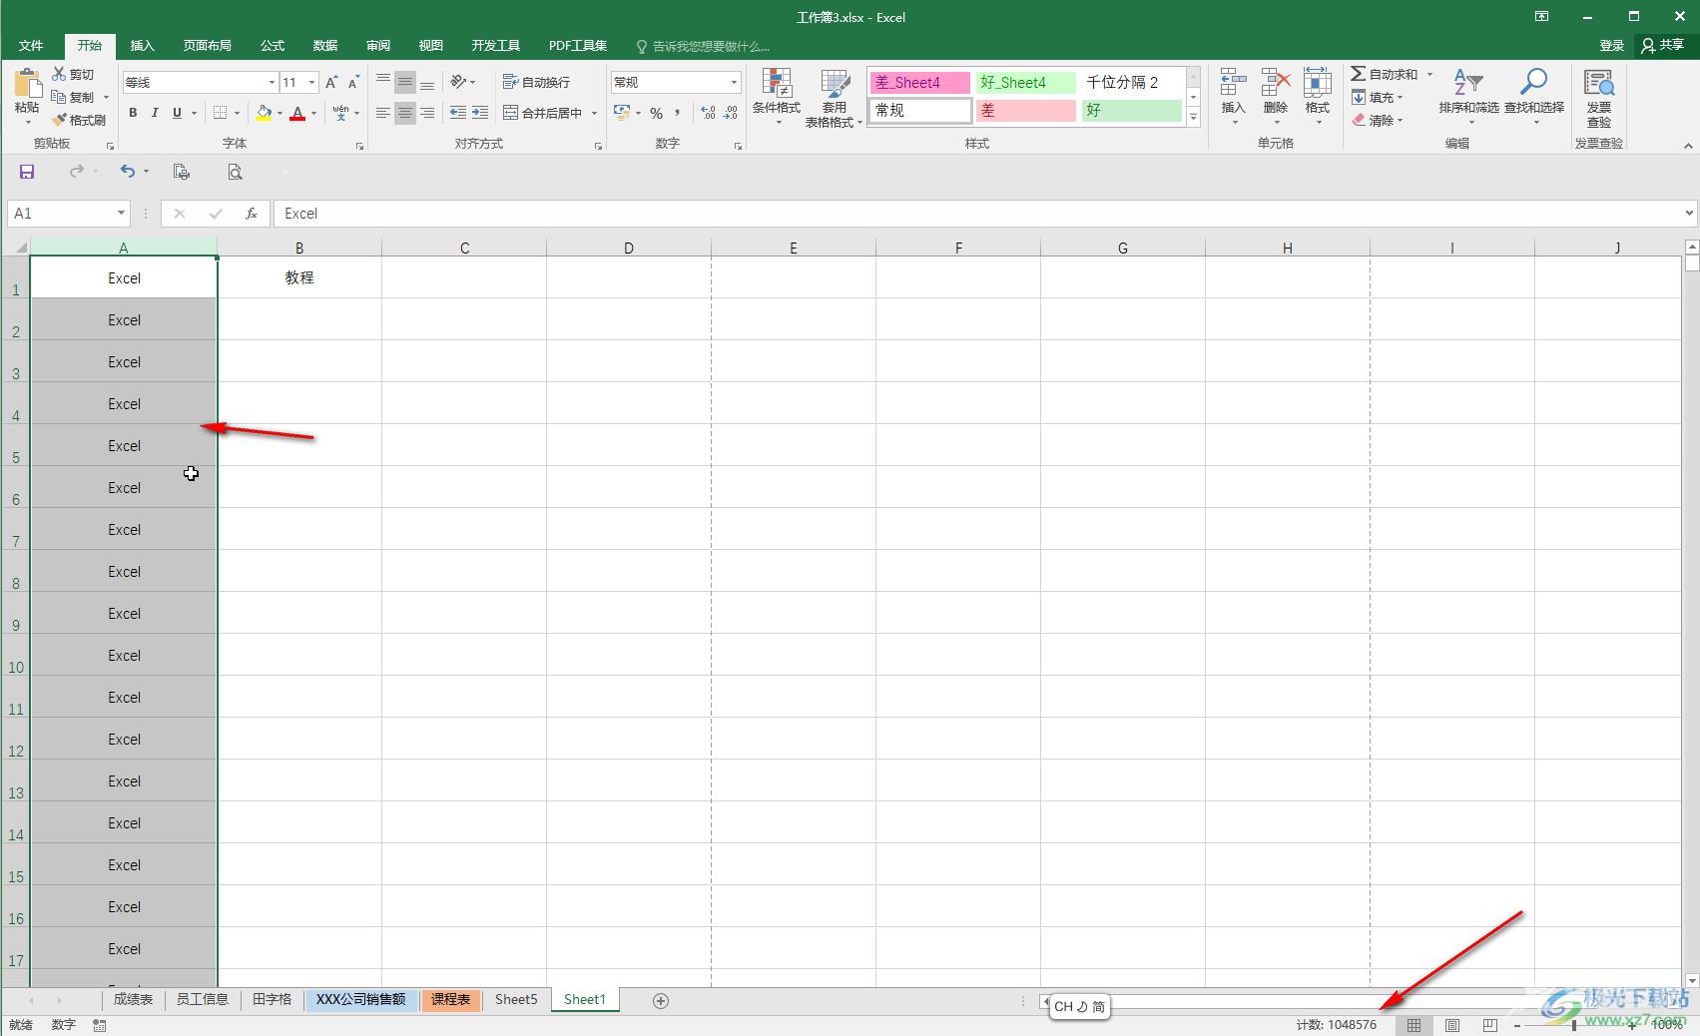Image resolution: width=1700 pixels, height=1036 pixels.
Task: Click the invoice check icon
Action: (x=1599, y=83)
